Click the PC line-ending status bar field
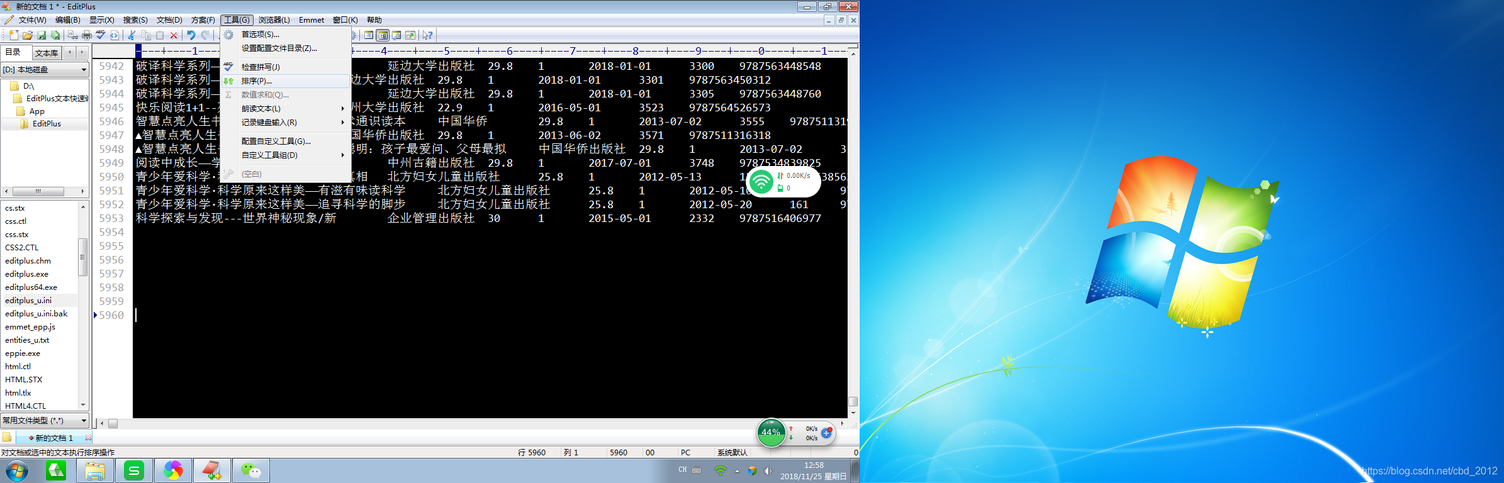Viewport: 1504px width, 483px height. (x=686, y=452)
